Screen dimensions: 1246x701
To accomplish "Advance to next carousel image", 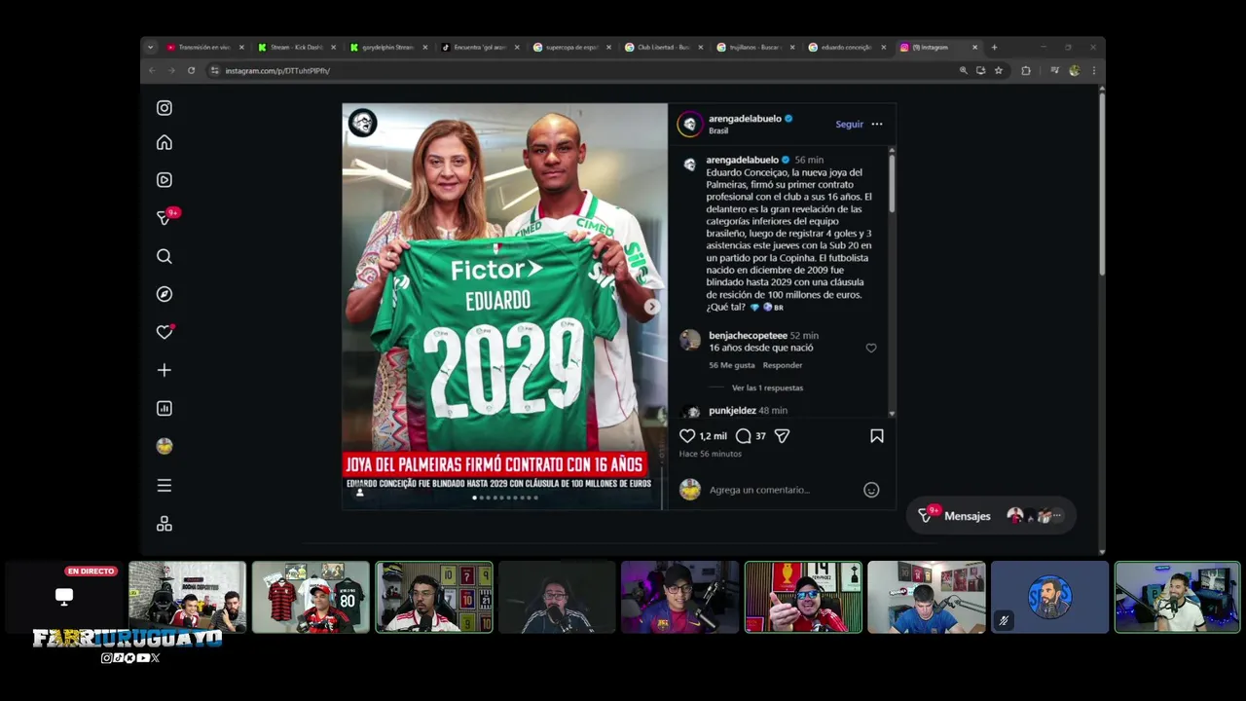I will tap(652, 307).
